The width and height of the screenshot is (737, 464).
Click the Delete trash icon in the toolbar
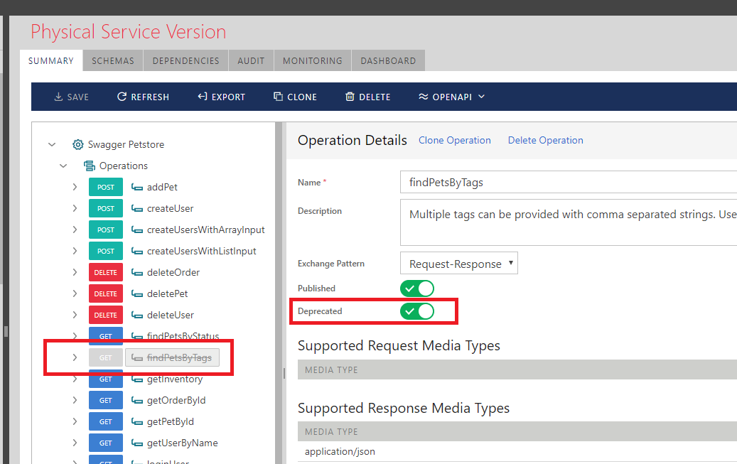(x=350, y=97)
